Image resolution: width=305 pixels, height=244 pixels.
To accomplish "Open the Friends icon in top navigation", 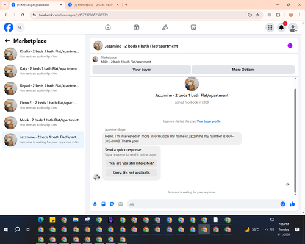I will tap(165, 27).
